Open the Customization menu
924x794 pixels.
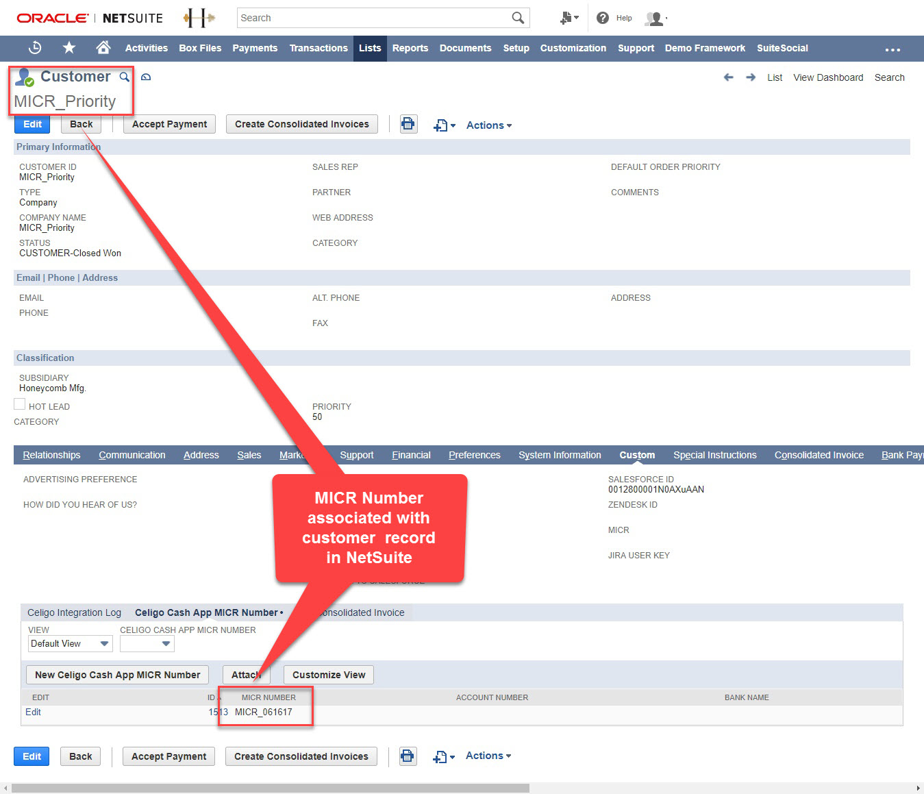click(x=573, y=48)
